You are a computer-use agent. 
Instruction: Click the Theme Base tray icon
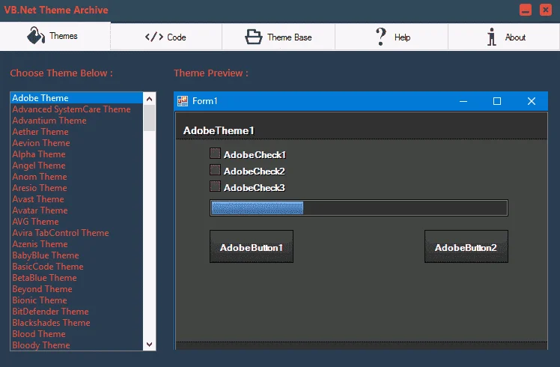pyautogui.click(x=254, y=37)
